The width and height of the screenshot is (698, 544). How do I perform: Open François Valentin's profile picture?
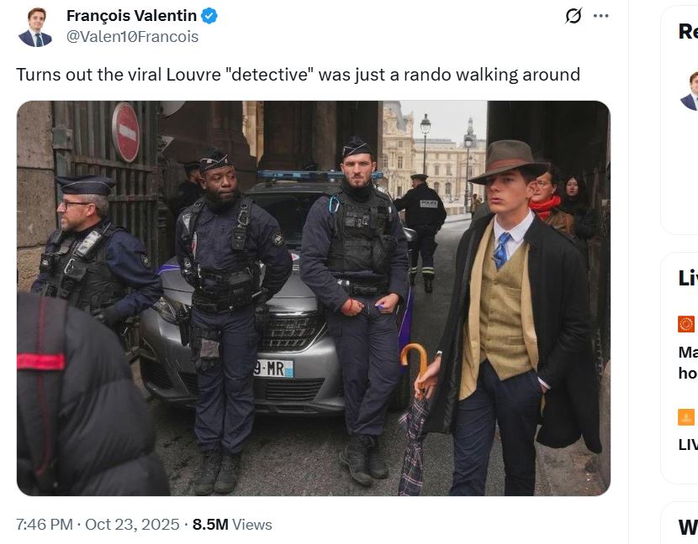tap(35, 27)
